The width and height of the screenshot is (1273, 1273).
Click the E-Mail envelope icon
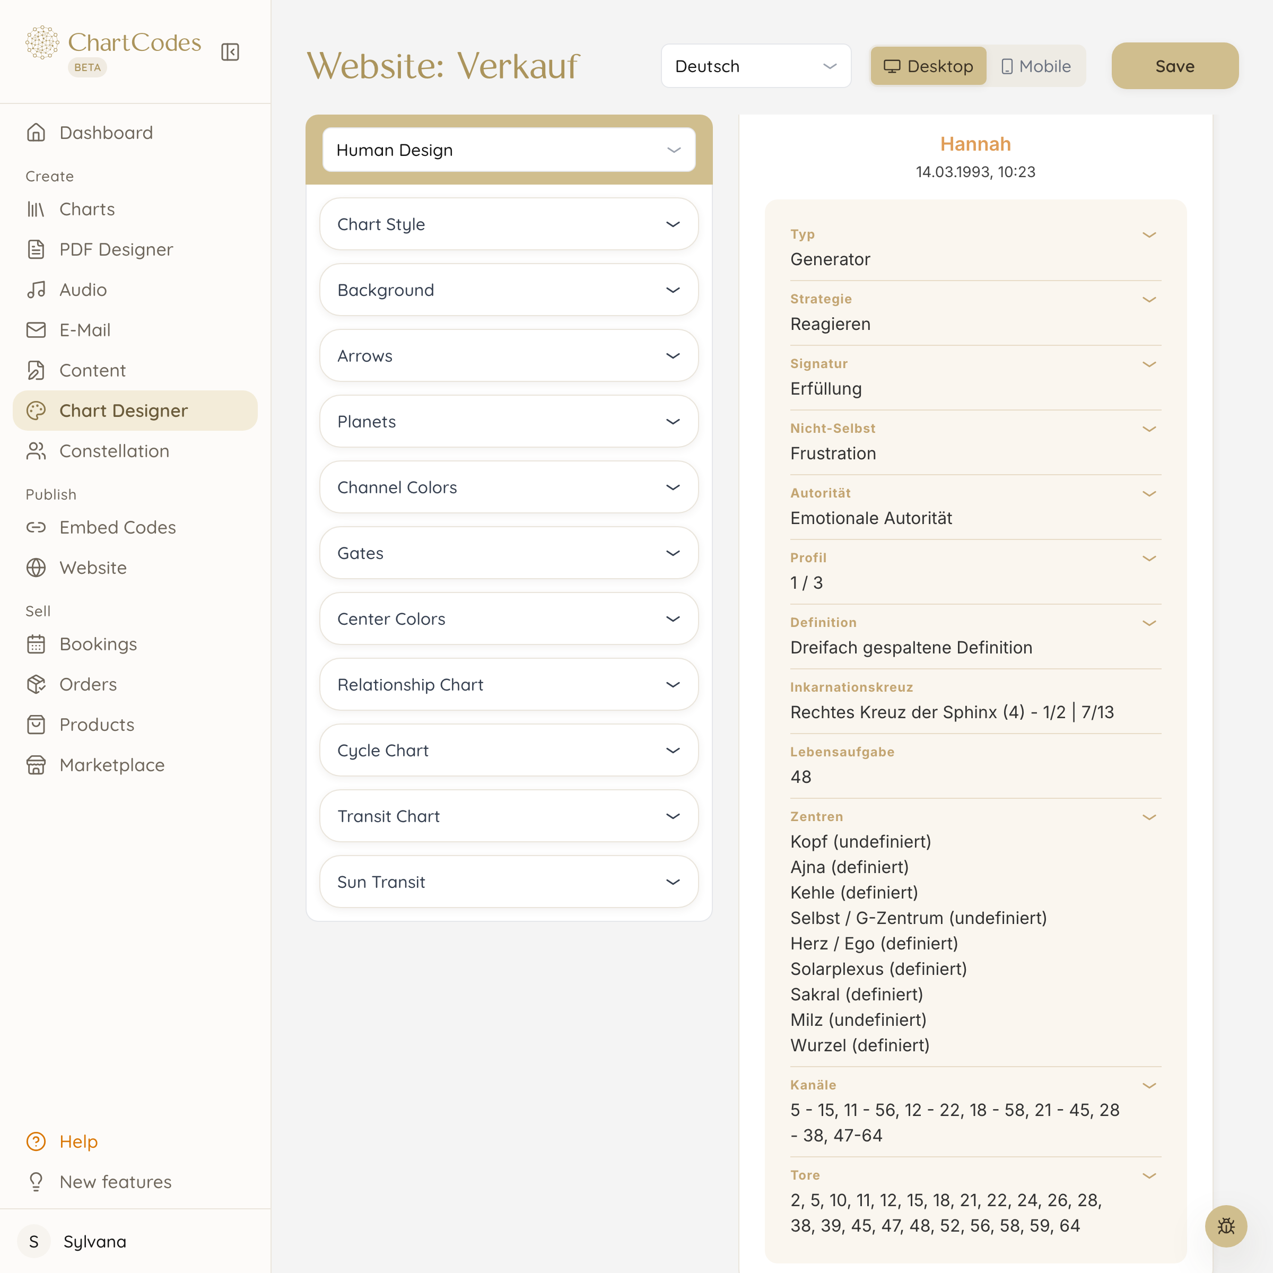(x=36, y=329)
